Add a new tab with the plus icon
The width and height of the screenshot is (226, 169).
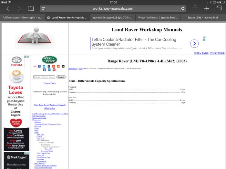(207, 8)
